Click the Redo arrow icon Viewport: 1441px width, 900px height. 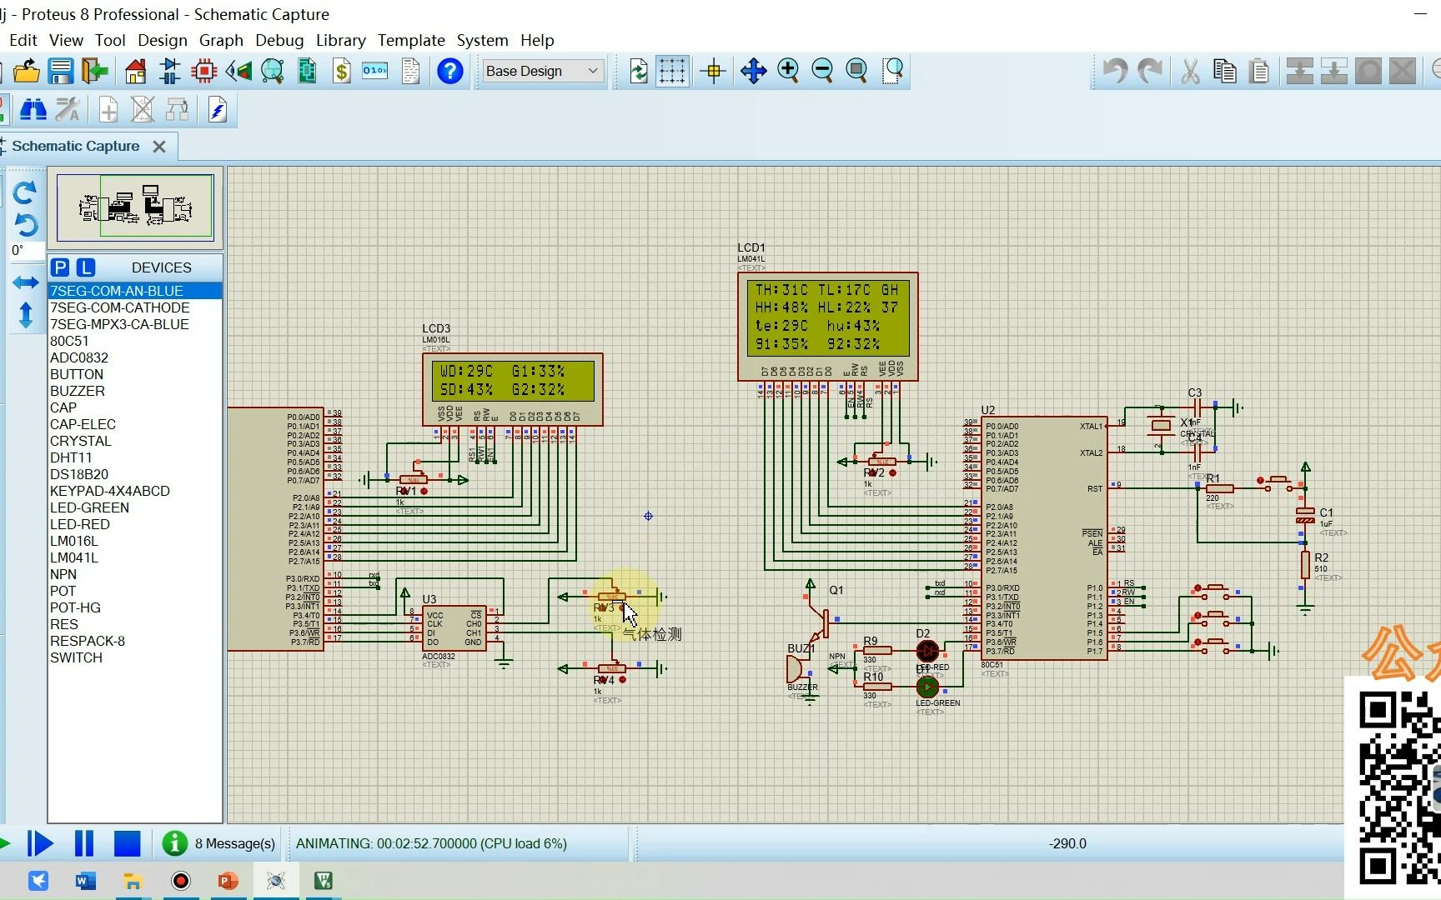coord(1150,71)
